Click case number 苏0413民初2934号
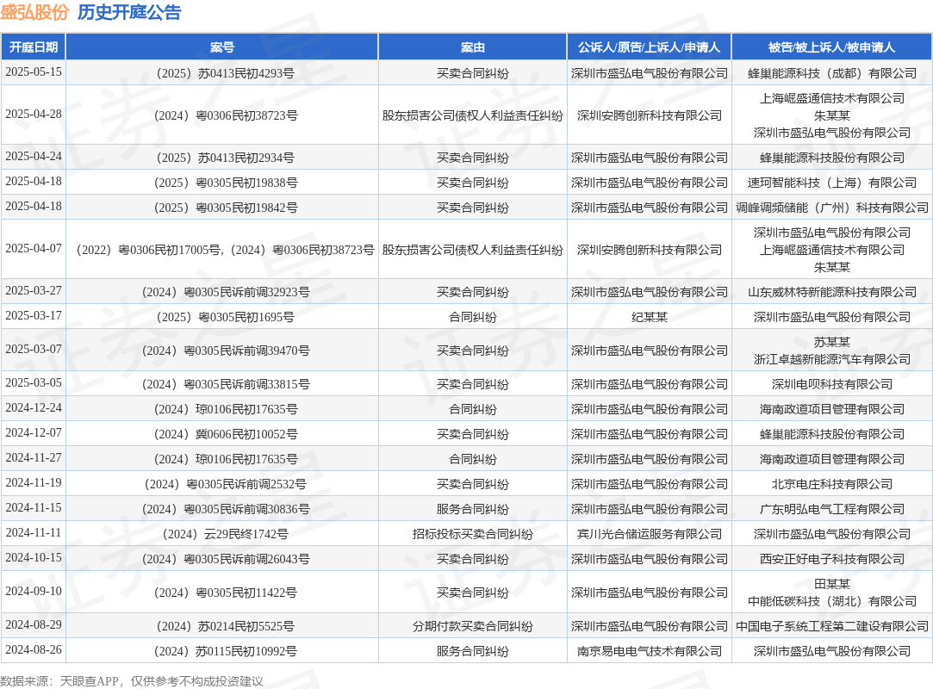This screenshot has height=689, width=933. click(224, 158)
